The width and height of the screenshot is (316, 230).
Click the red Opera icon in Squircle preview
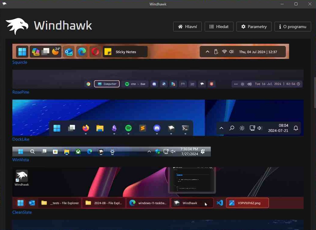click(x=95, y=52)
